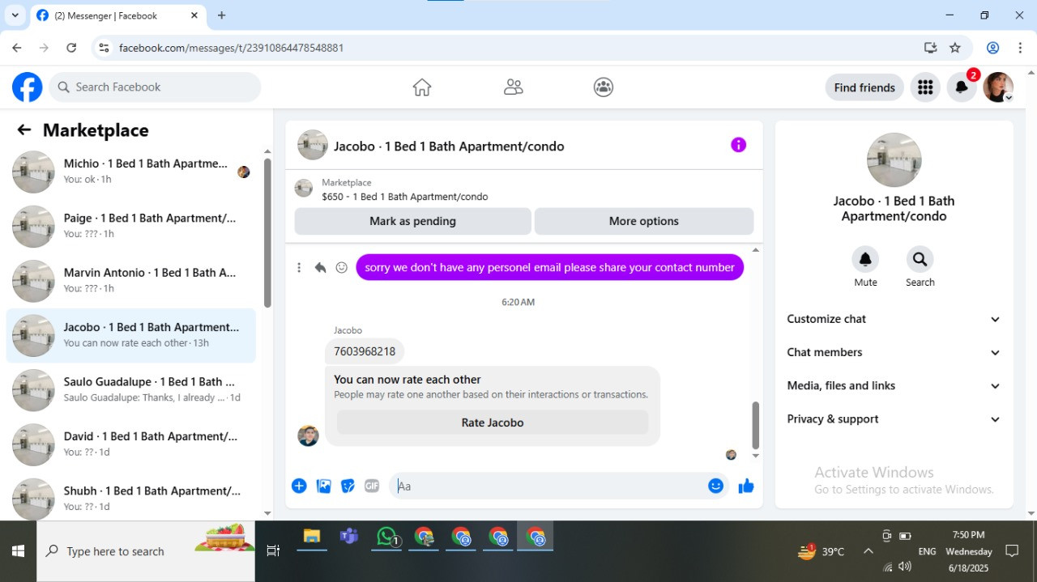Screen dimensions: 1037x582
Task: Click Jacobo's small profile photo in chat
Action: pos(308,435)
